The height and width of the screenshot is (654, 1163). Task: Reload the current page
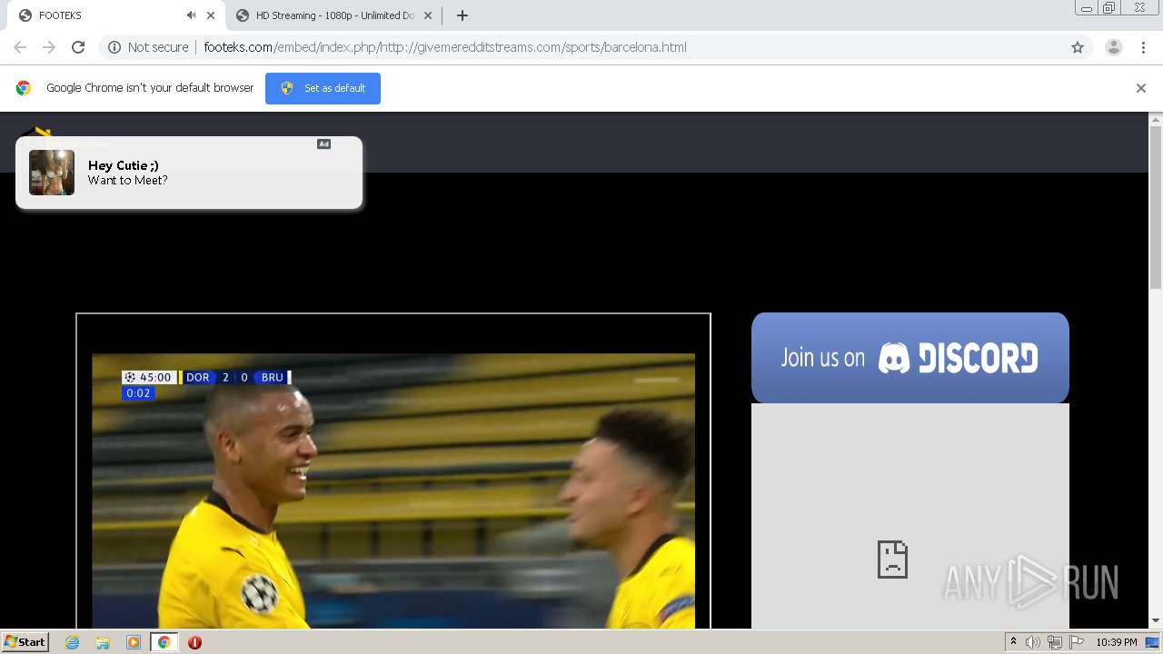[x=78, y=47]
